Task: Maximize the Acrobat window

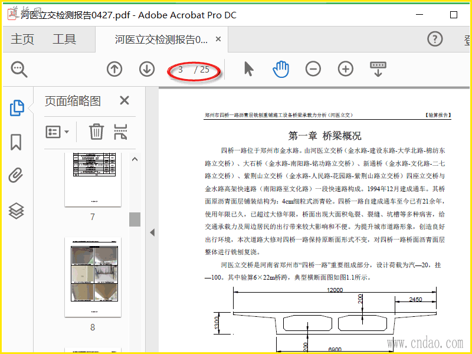Action: coord(454,14)
